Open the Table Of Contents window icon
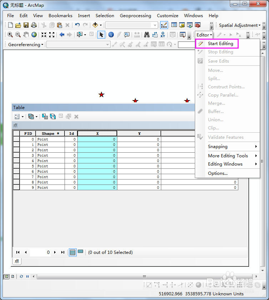Screen dimensions: 269x300 [174, 25]
